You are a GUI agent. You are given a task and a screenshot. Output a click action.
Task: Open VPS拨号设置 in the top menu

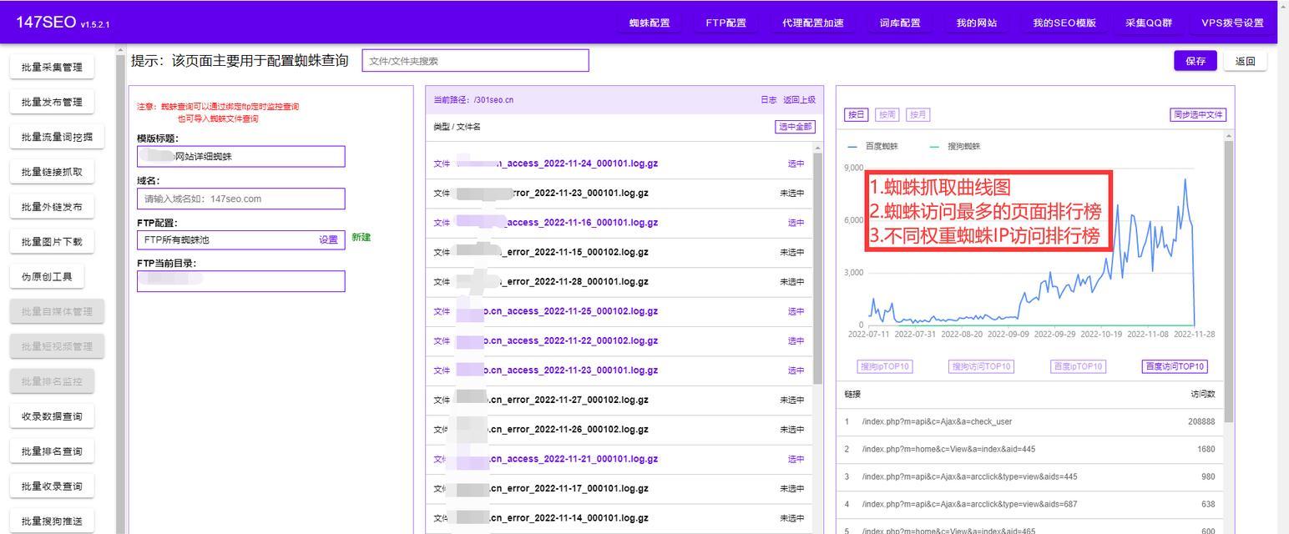coord(1232,23)
